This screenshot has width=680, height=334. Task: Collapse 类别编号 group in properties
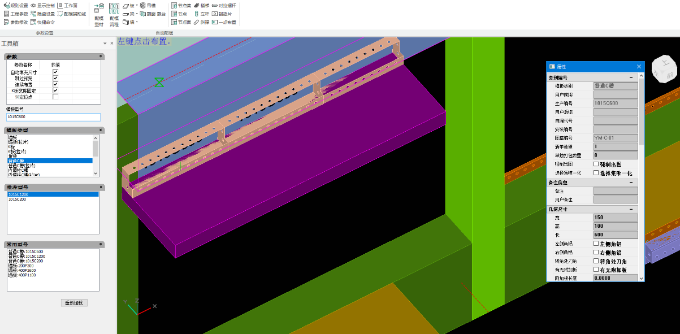click(631, 77)
